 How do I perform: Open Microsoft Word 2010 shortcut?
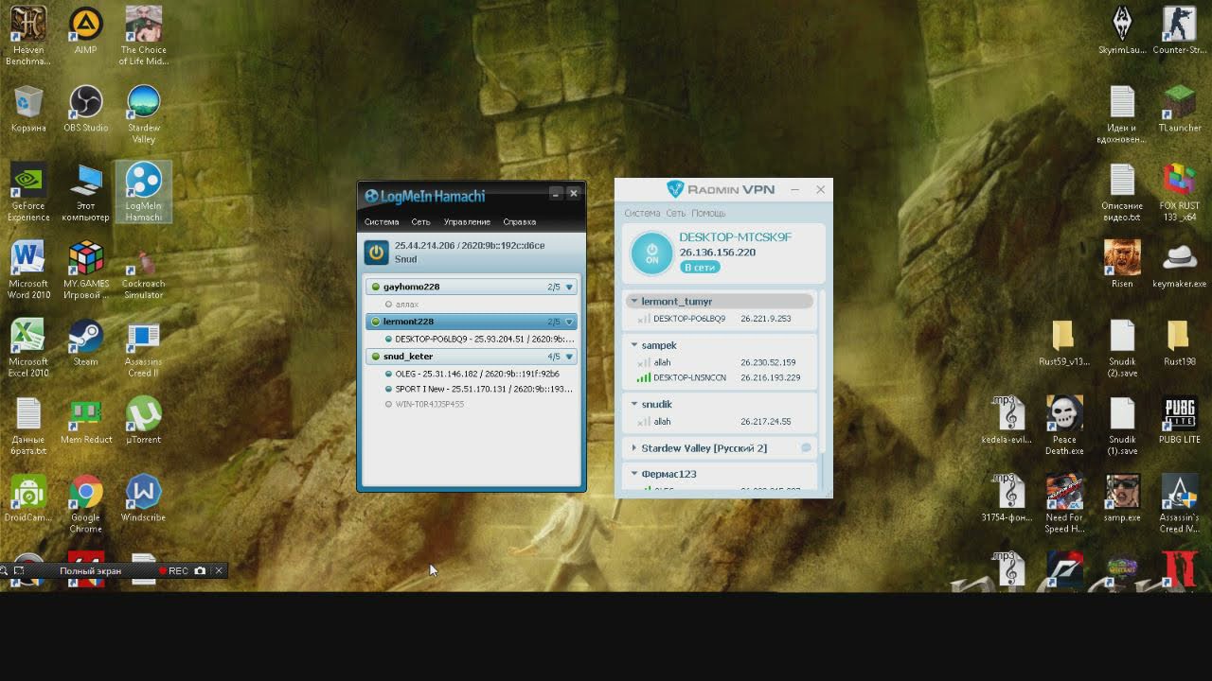(28, 271)
